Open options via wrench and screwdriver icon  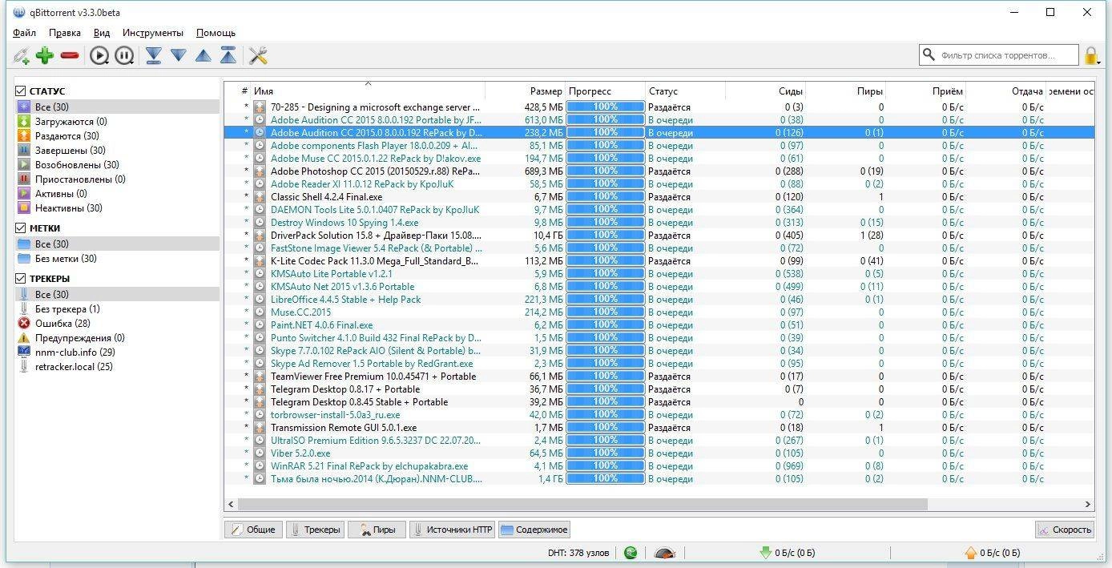point(258,55)
